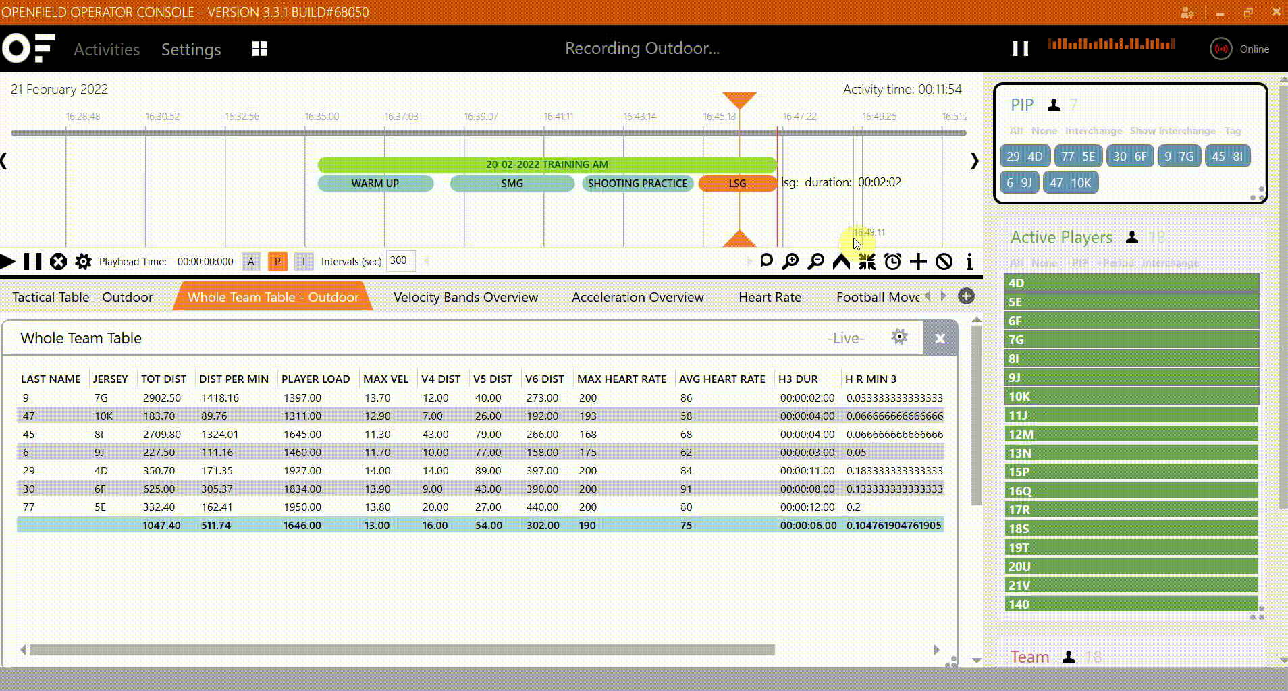Select the zoom-in magnifier icon

tap(790, 261)
